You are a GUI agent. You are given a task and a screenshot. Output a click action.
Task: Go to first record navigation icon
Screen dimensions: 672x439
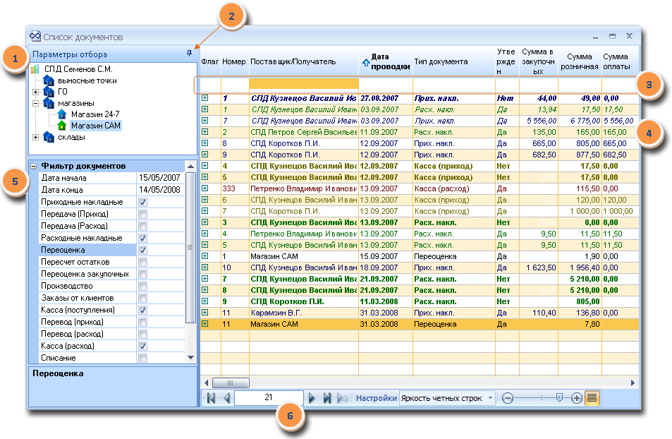[211, 398]
